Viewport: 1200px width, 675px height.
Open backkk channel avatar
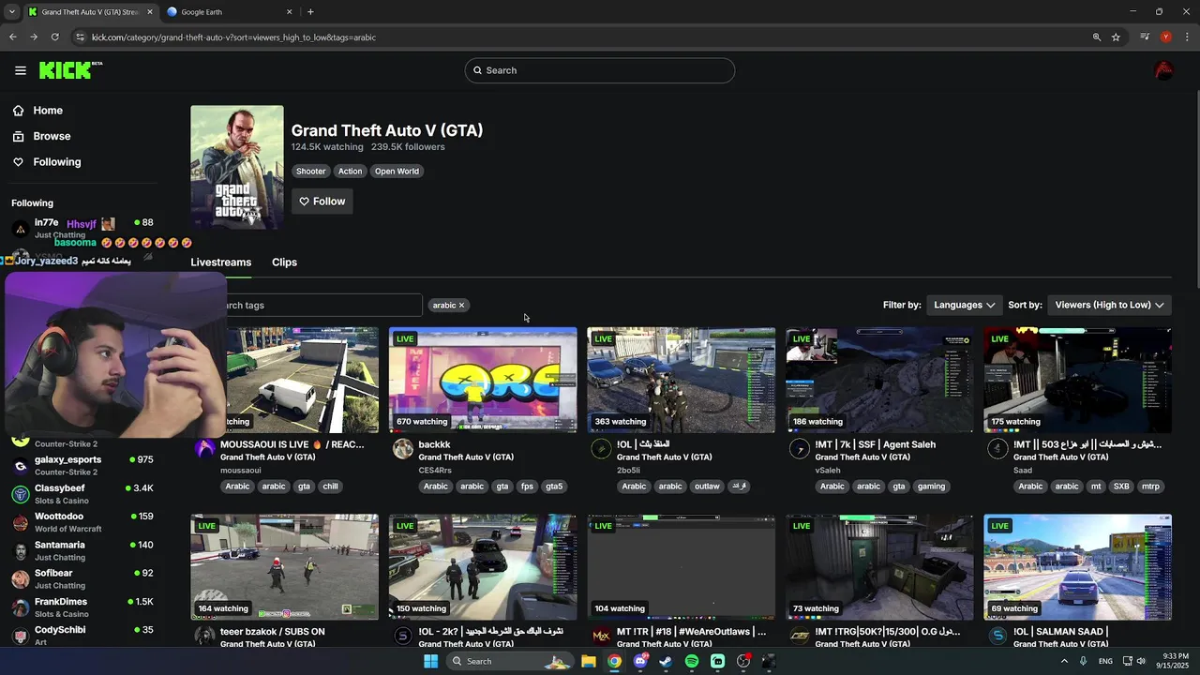click(403, 449)
